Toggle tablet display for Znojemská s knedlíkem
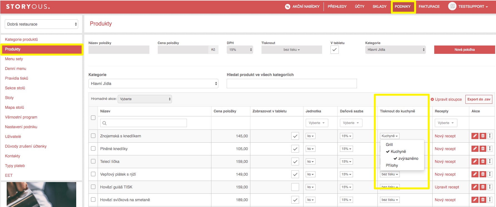 [x=295, y=136]
